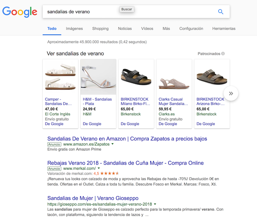Click the carousel next double-arrow button
This screenshot has height=221, width=257.
tap(231, 93)
